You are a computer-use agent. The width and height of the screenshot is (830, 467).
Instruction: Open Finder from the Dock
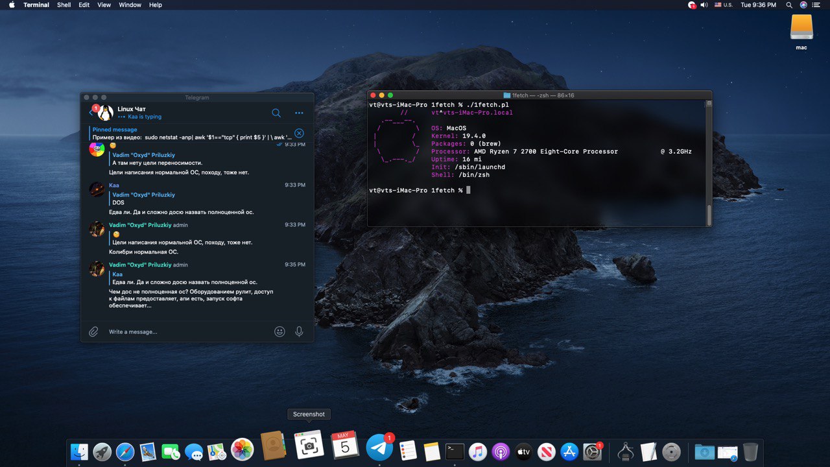coord(79,451)
